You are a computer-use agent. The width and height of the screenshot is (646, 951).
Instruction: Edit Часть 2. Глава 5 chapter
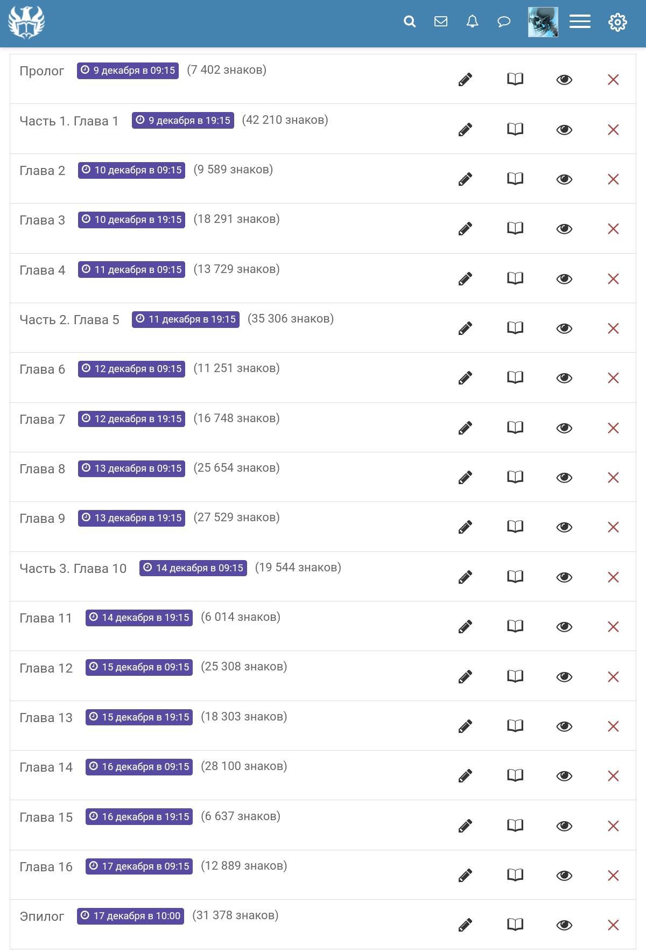click(x=465, y=328)
